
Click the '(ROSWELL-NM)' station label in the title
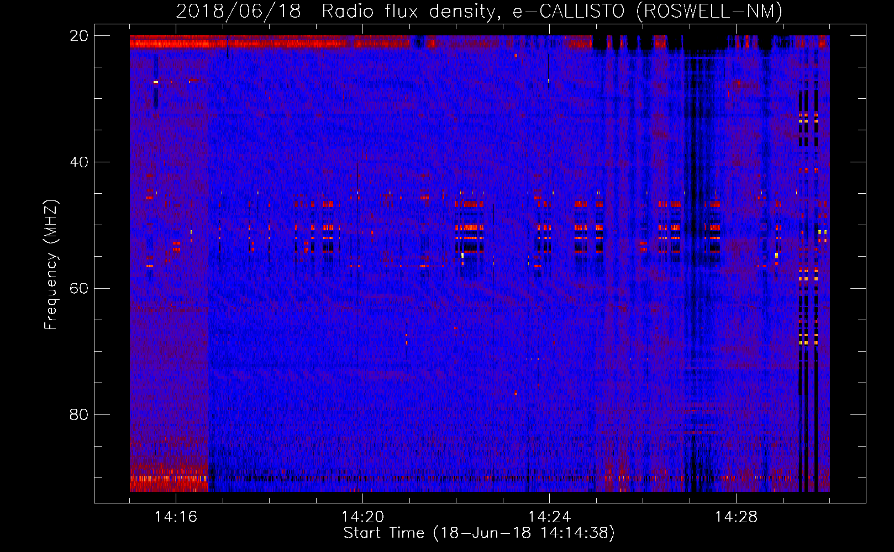tap(709, 12)
